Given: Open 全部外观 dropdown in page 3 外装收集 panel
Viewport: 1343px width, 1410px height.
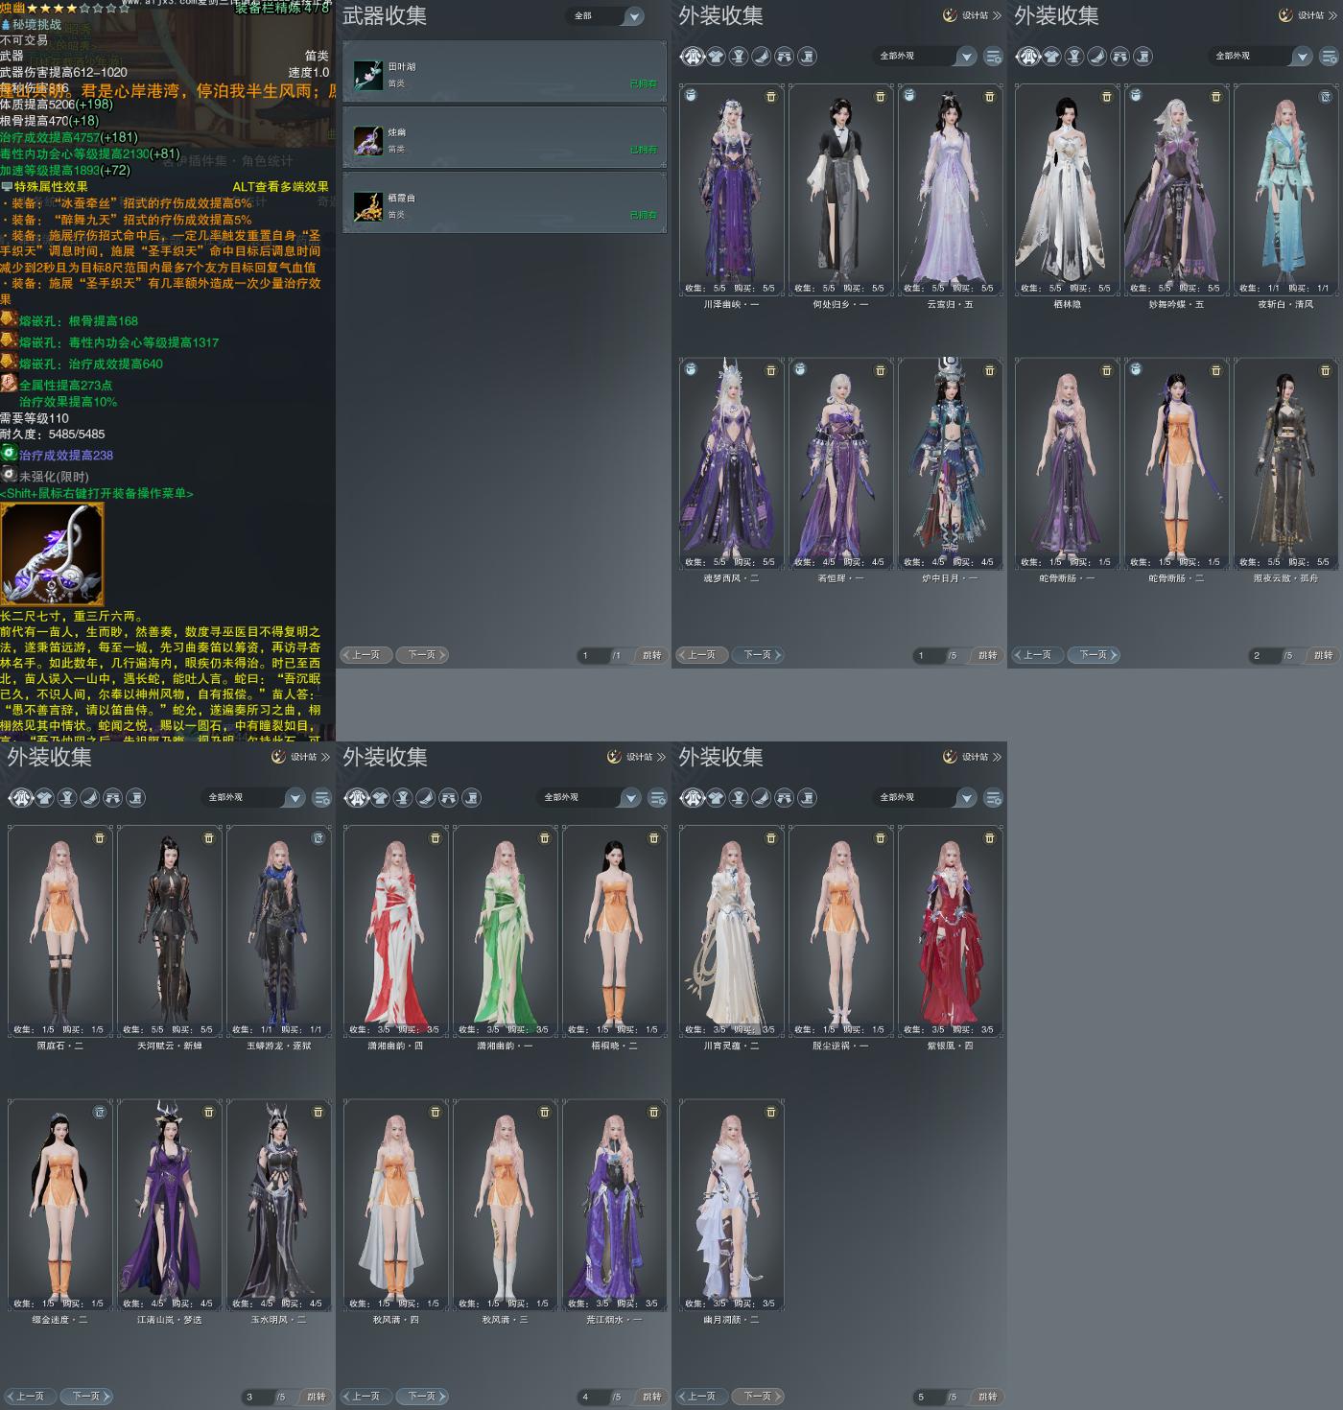Looking at the screenshot, I should 254,798.
